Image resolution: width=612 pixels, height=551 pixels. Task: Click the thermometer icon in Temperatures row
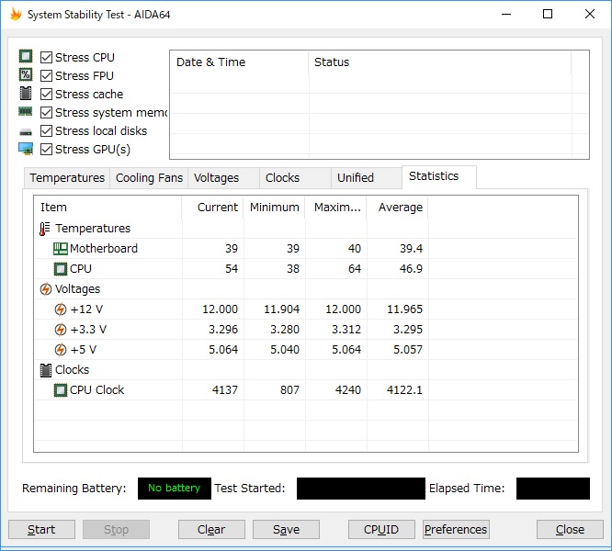tap(45, 229)
